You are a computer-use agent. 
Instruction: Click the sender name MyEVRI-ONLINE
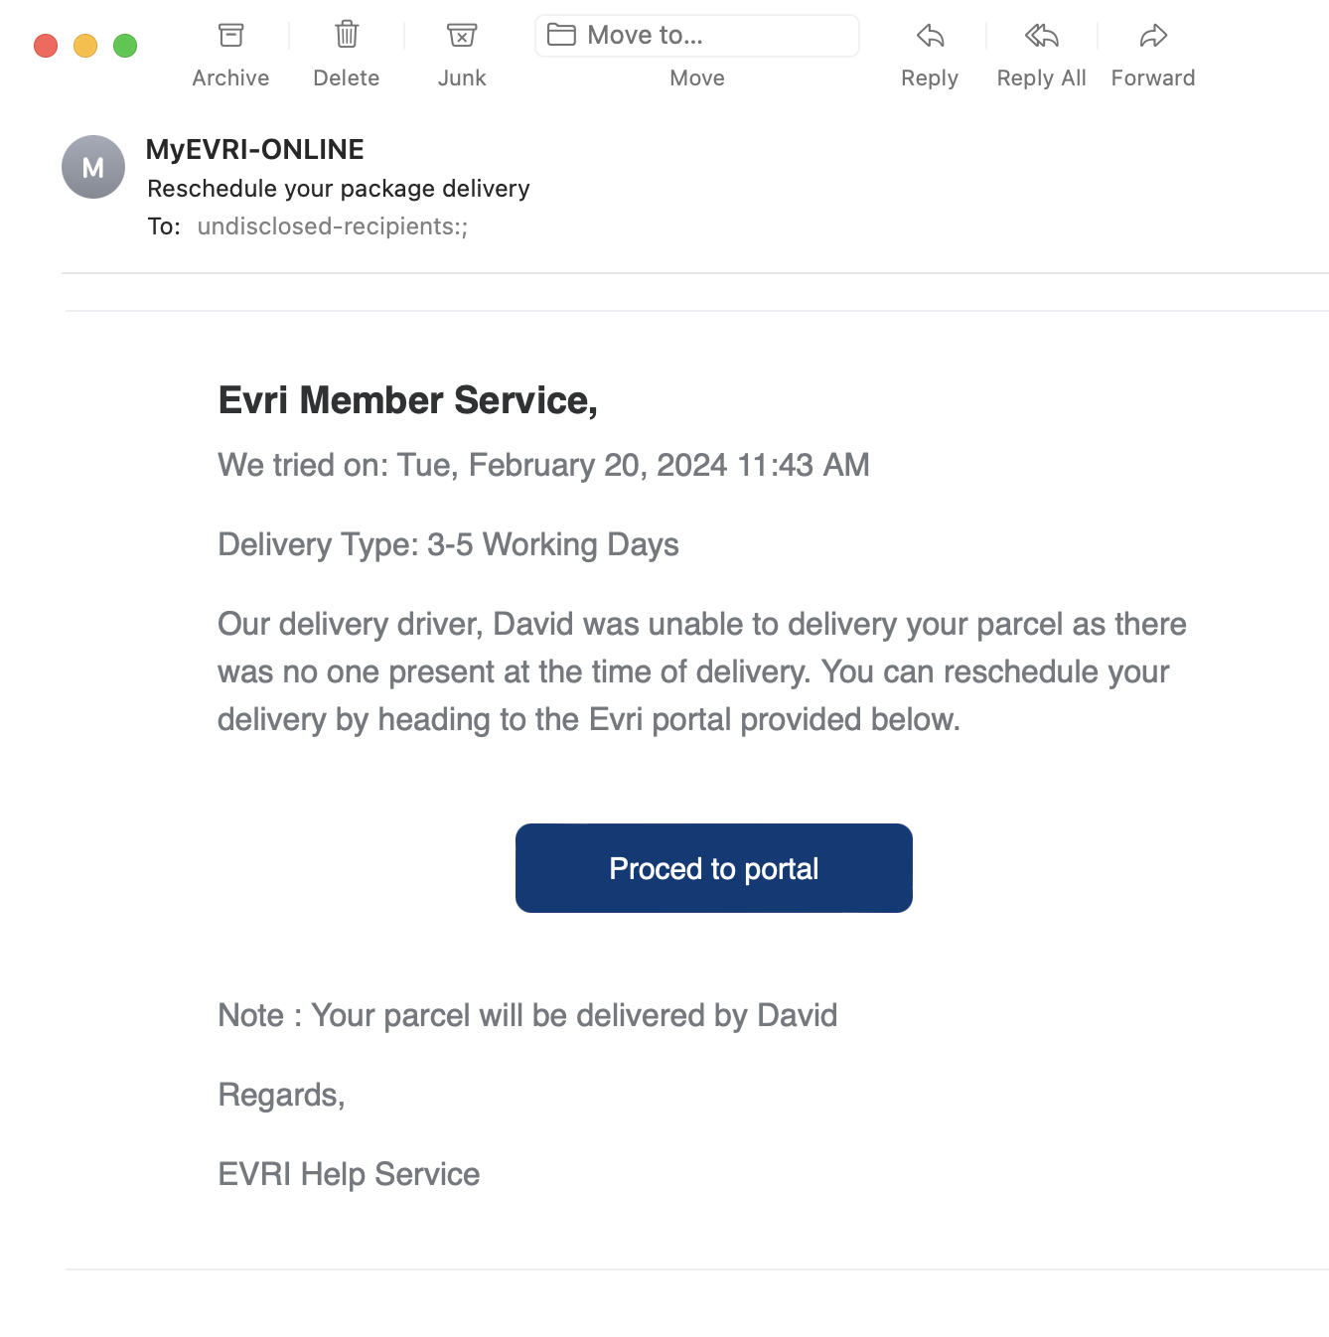click(254, 149)
